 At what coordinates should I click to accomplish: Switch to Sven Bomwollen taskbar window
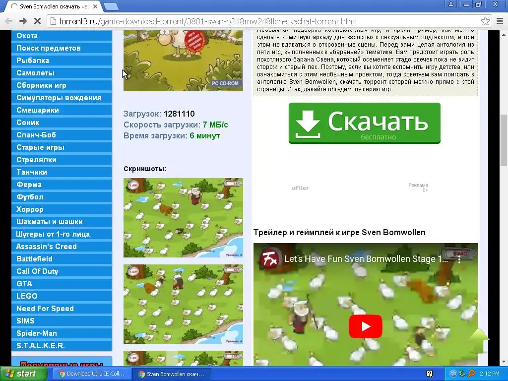pyautogui.click(x=172, y=374)
